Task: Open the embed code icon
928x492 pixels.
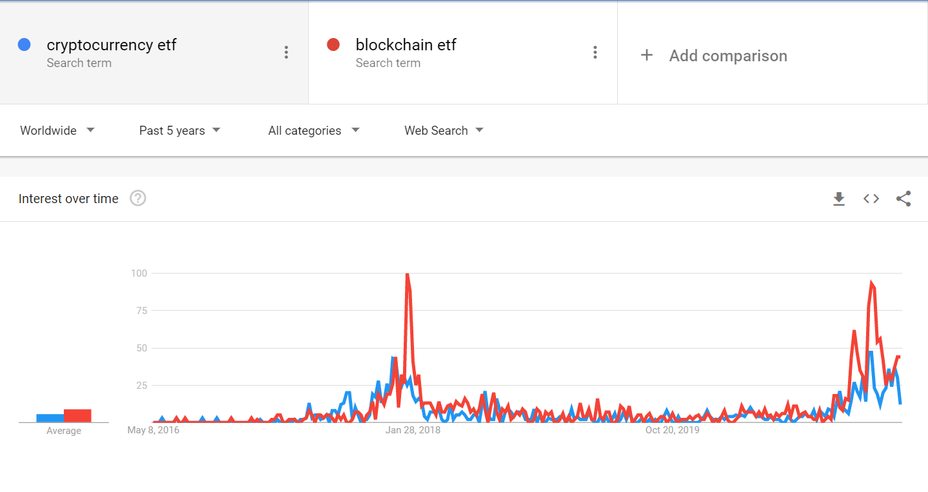Action: coord(871,199)
